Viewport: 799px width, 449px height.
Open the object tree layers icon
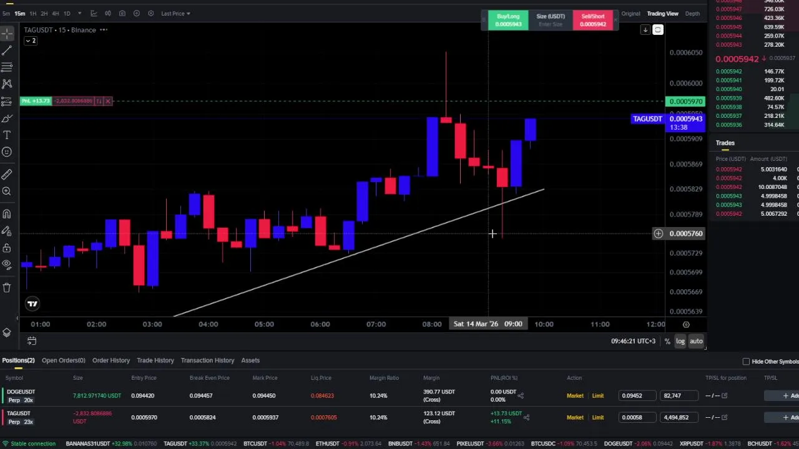(7, 332)
